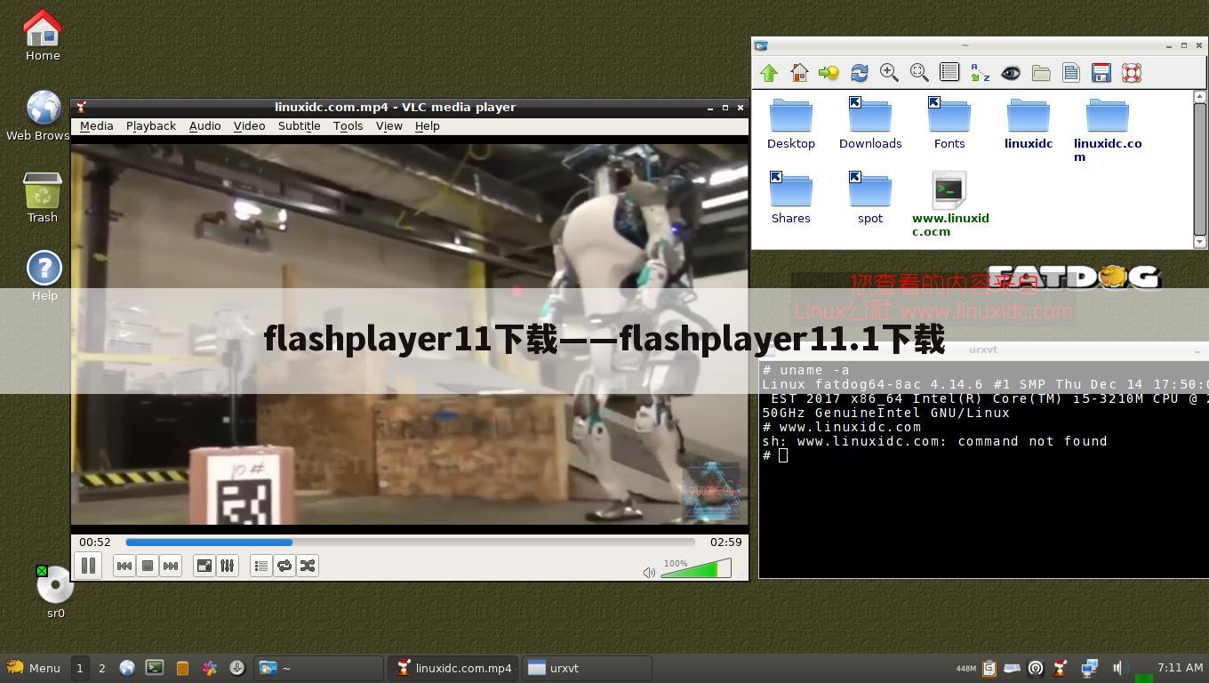The image size is (1209, 683).
Task: Click zoom-to-fit magnifier in file manager
Action: (919, 73)
